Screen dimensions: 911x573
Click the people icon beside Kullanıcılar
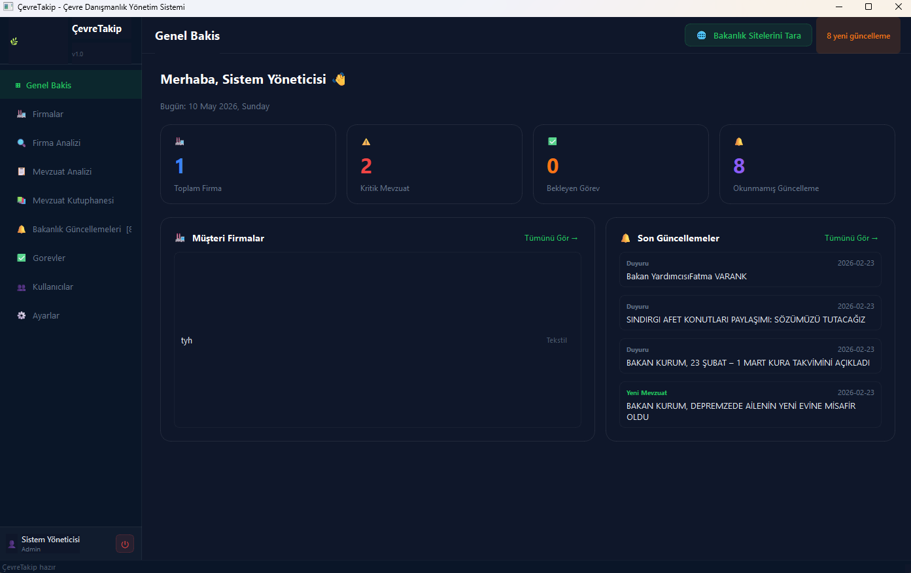click(22, 286)
